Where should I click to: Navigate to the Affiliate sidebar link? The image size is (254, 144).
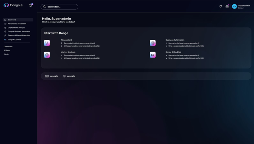[7, 50]
